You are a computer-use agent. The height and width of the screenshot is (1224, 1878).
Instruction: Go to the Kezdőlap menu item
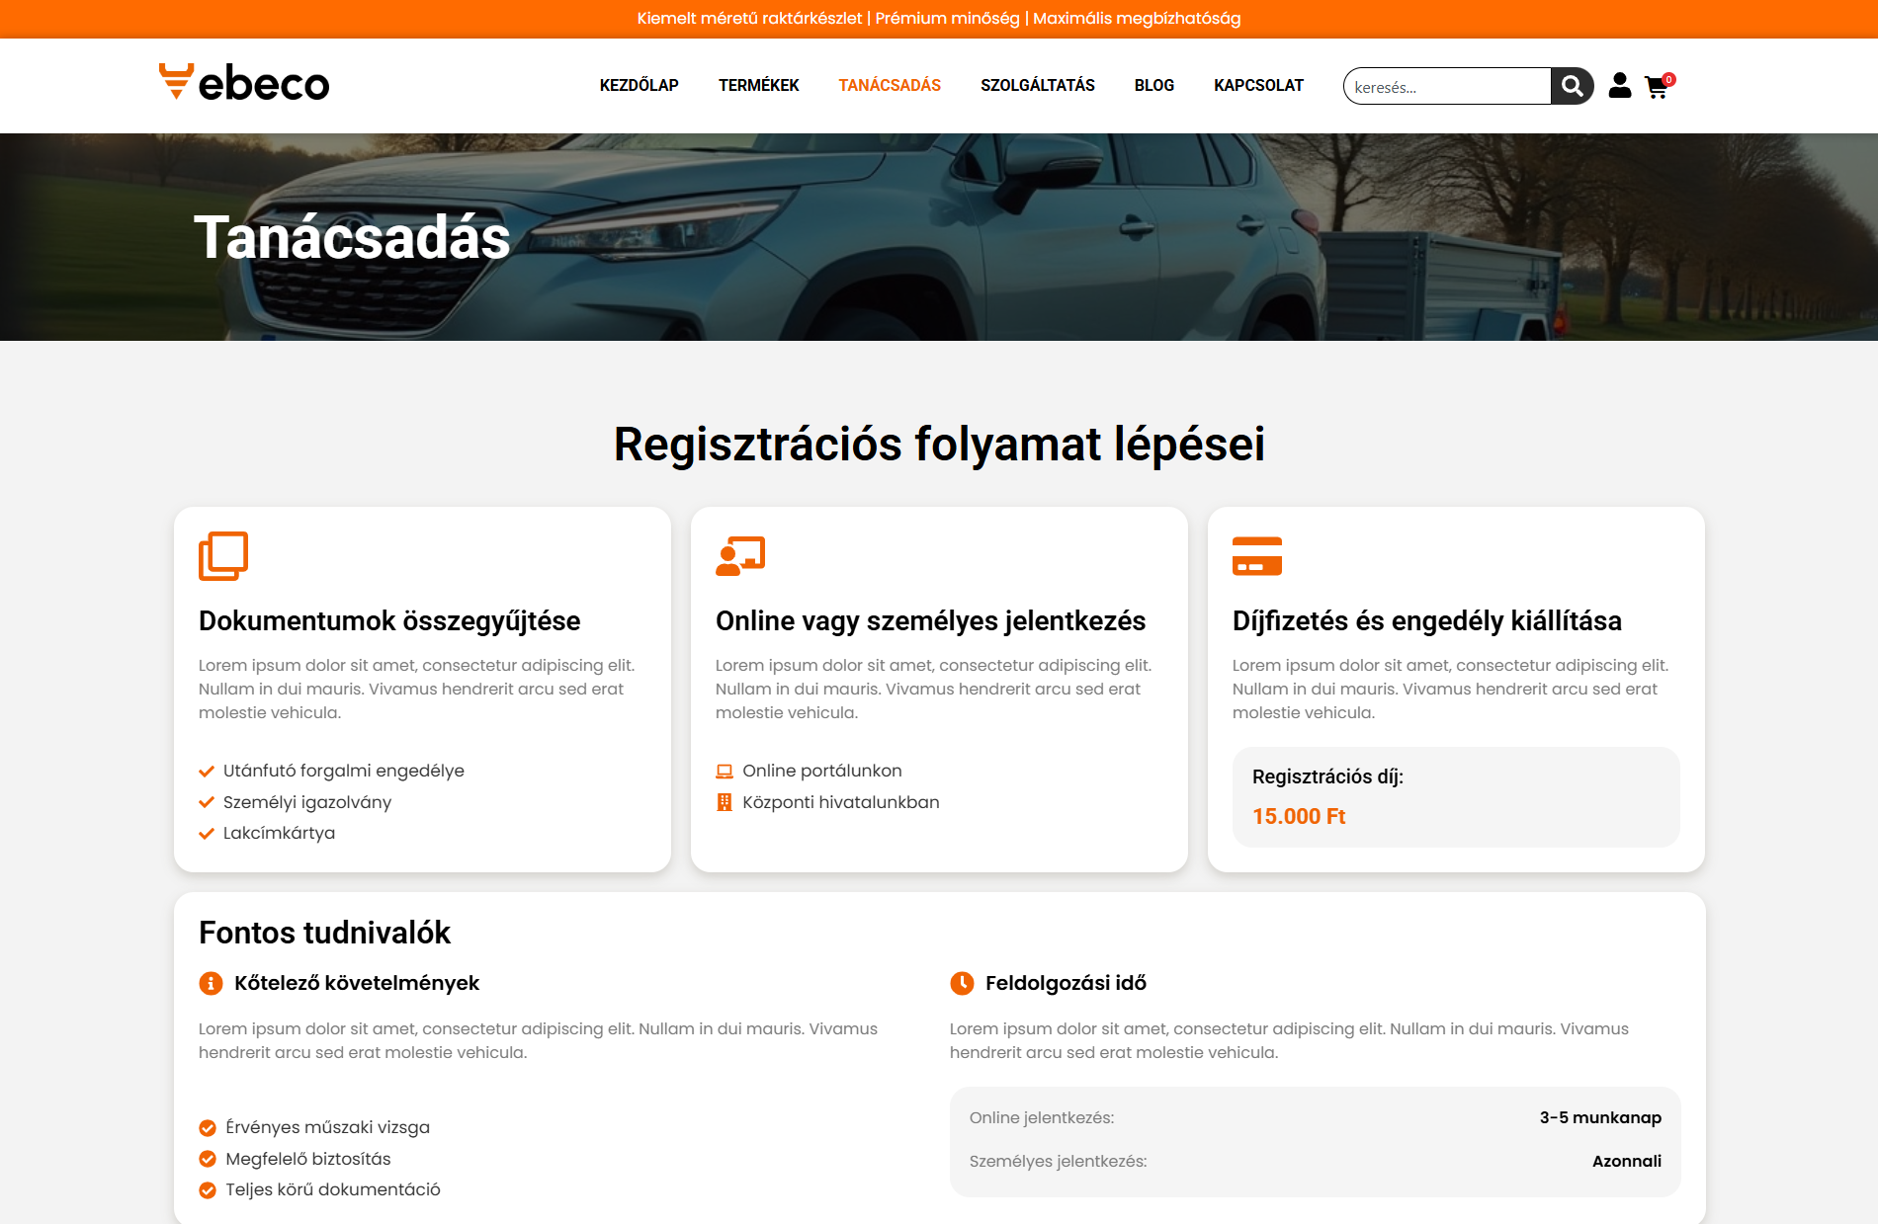pyautogui.click(x=639, y=86)
